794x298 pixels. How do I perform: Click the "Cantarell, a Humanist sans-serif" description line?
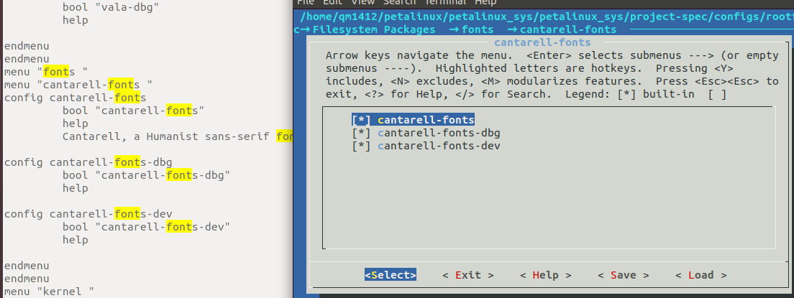[x=168, y=136]
